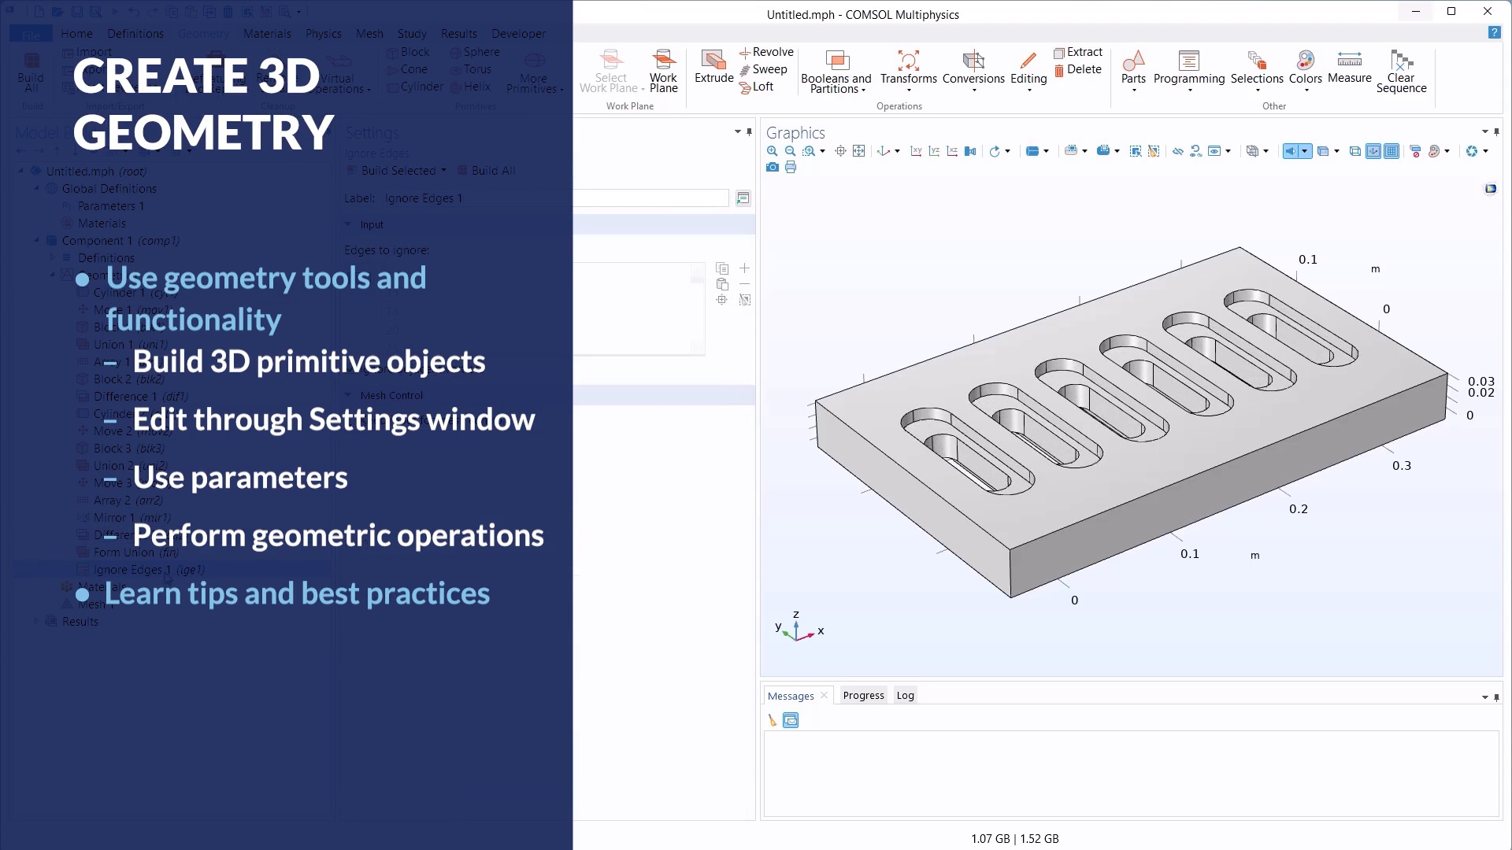1512x850 pixels.
Task: Open the Colors dropdown
Action: [x=1305, y=72]
